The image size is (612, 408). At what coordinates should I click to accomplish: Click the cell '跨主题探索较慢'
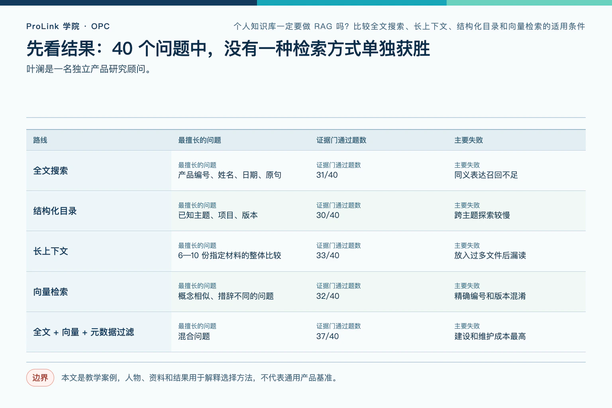click(x=482, y=215)
